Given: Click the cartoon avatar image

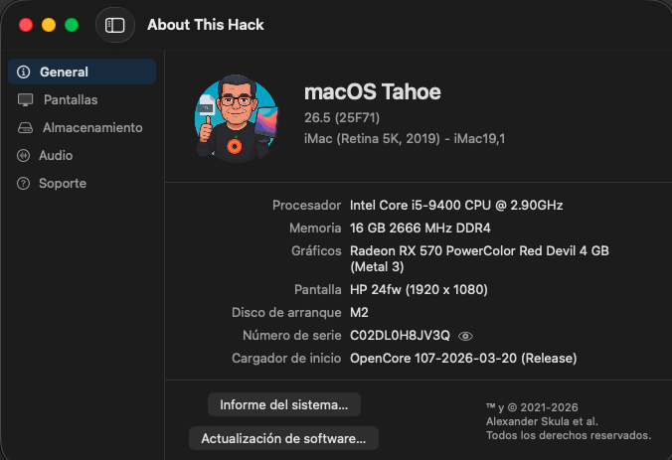Looking at the screenshot, I should coord(237,118).
